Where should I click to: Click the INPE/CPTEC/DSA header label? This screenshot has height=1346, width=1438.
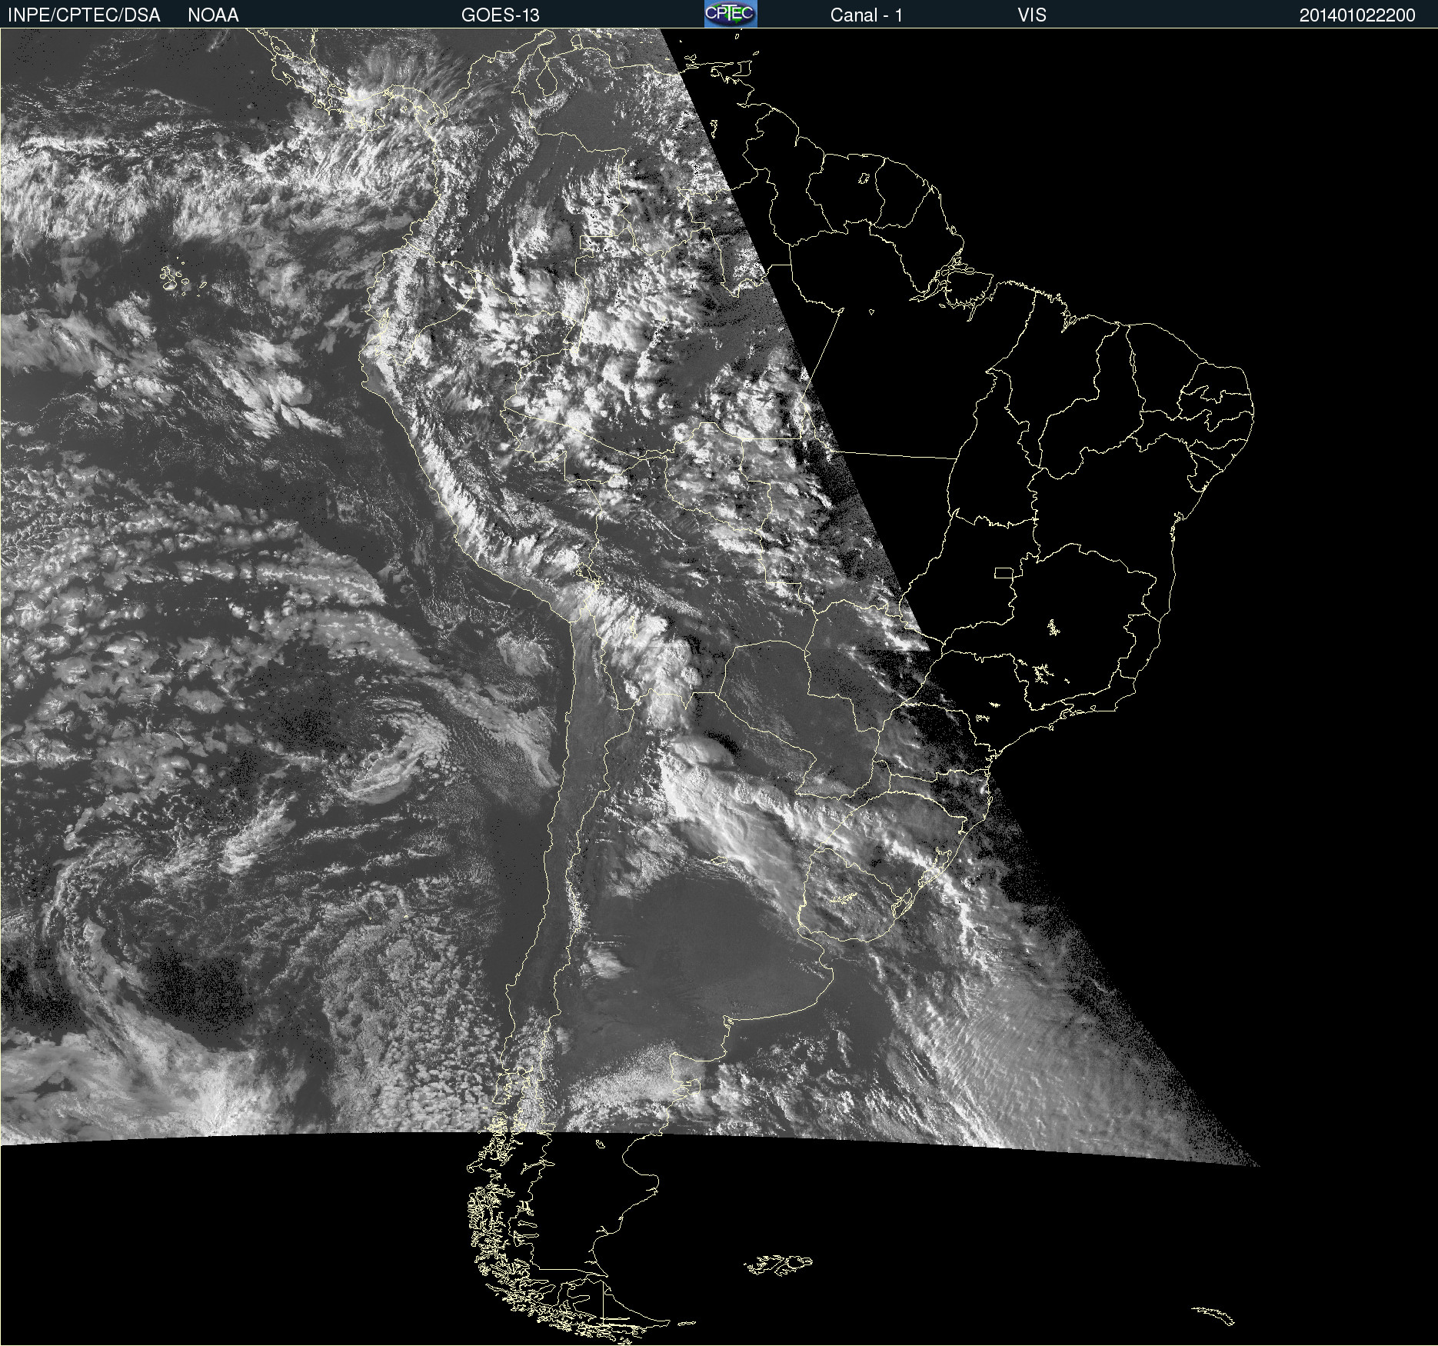click(x=84, y=15)
